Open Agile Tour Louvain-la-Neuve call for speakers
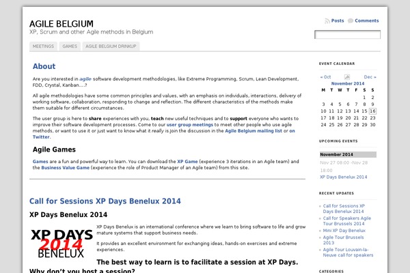Image resolution: width=410 pixels, height=273 pixels. pyautogui.click(x=348, y=252)
